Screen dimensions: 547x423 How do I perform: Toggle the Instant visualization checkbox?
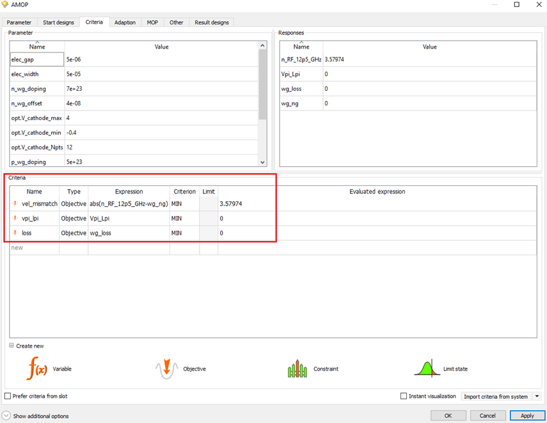pyautogui.click(x=404, y=396)
